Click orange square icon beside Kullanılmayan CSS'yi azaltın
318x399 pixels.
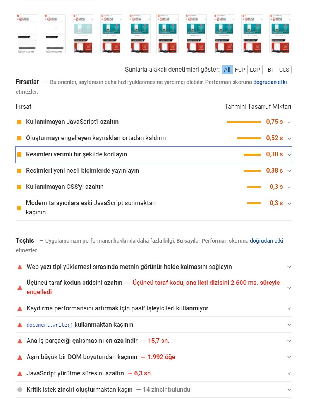coord(19,187)
